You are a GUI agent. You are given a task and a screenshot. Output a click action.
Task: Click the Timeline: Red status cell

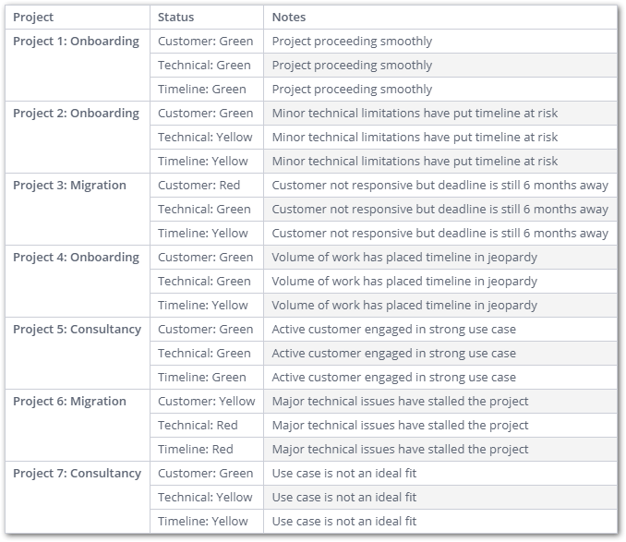point(196,450)
